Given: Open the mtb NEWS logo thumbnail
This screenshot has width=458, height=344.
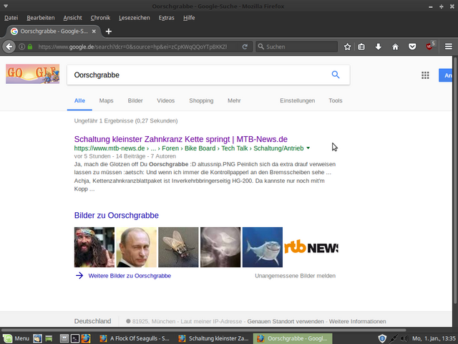Looking at the screenshot, I should point(311,247).
